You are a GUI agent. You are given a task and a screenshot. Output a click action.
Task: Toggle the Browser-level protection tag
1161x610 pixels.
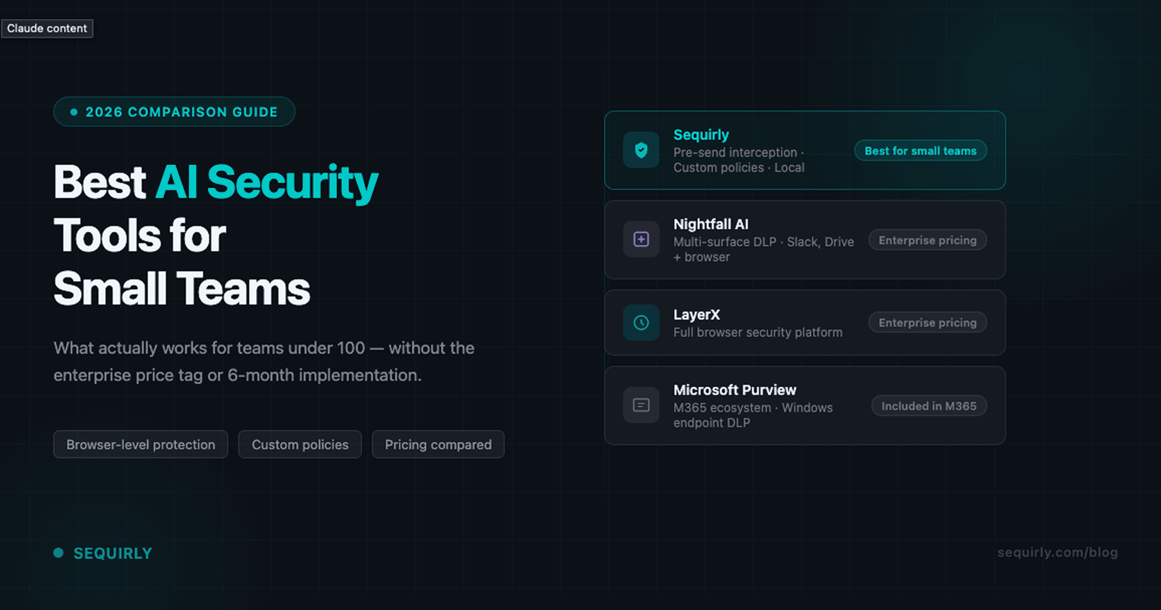[x=141, y=444]
